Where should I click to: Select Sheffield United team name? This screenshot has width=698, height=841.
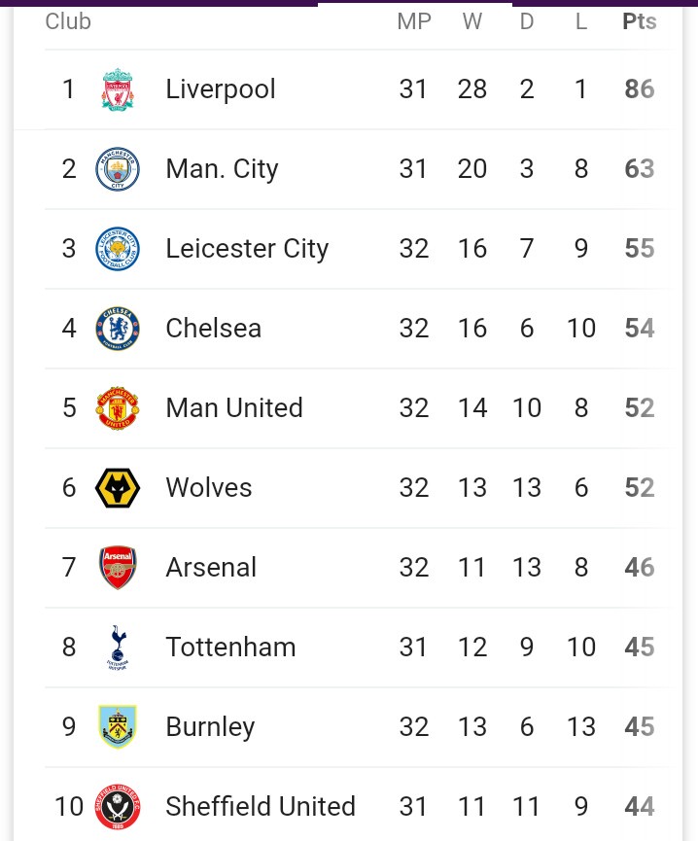pos(261,807)
